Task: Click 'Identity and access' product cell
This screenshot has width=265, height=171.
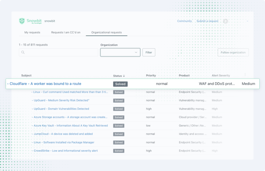Action: (x=193, y=134)
